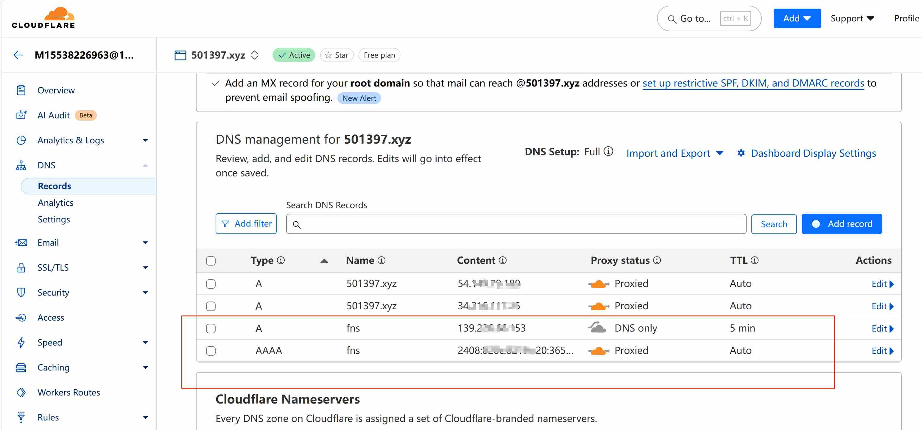Expand the Security section arrow

pyautogui.click(x=145, y=292)
